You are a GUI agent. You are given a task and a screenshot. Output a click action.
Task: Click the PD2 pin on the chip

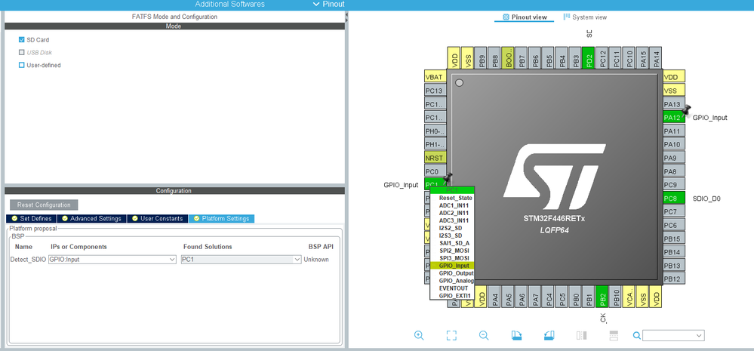[x=589, y=57]
